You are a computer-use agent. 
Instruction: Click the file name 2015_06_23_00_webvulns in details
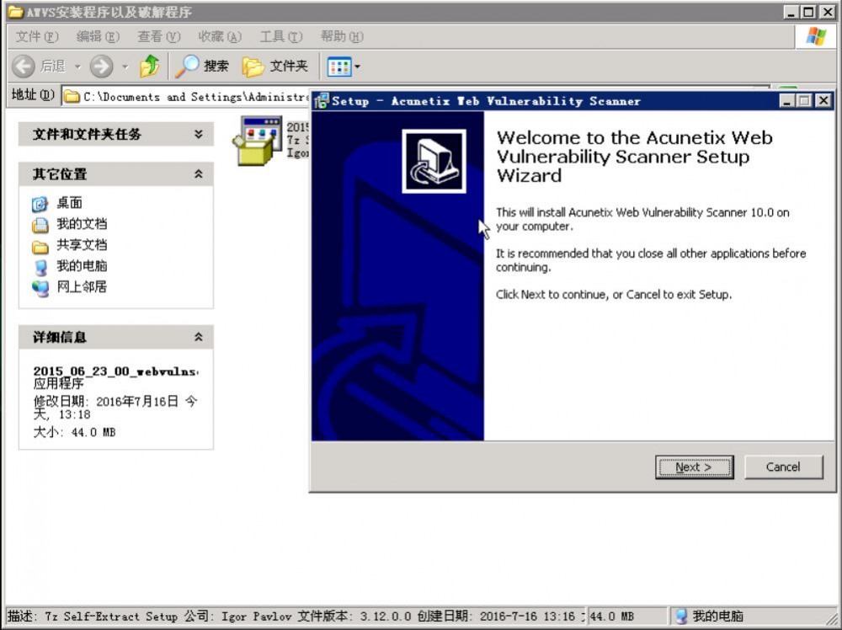point(115,371)
